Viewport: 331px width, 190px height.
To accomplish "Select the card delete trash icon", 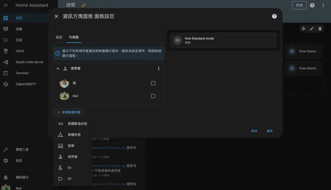I will pyautogui.click(x=320, y=29).
